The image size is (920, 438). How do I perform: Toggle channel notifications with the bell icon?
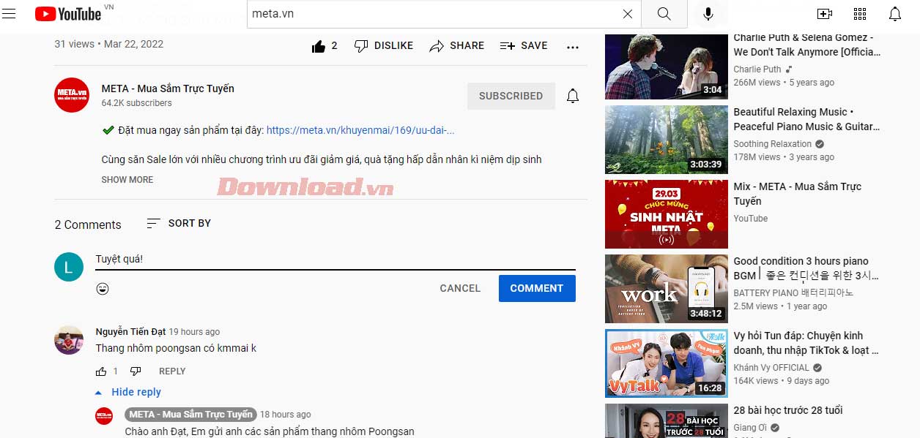coord(572,96)
